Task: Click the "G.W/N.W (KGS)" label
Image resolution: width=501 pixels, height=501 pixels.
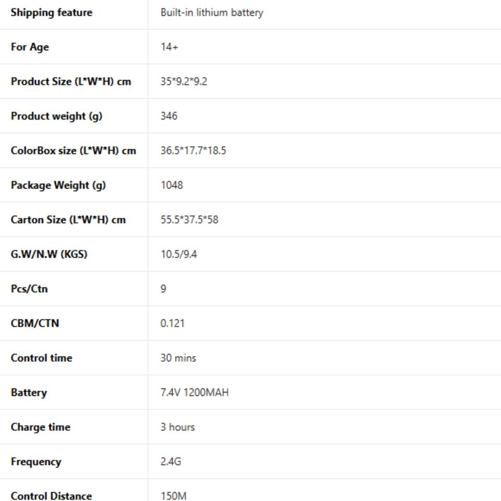Action: click(x=49, y=254)
